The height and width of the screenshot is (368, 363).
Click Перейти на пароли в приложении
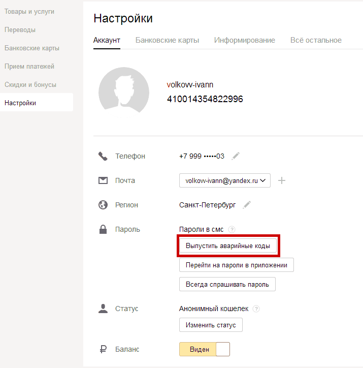click(x=236, y=265)
